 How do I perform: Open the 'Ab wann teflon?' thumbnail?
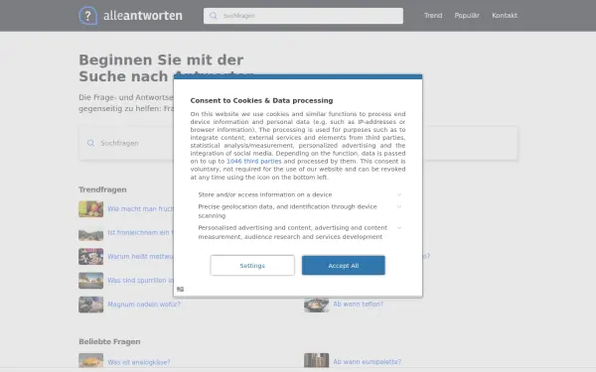tap(316, 305)
